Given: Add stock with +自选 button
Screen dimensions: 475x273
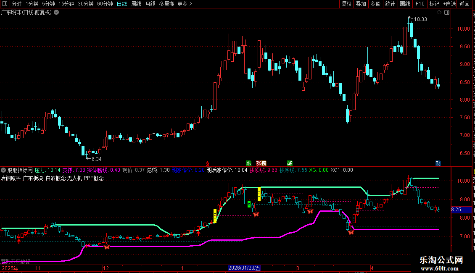Looking at the screenshot, I should (449, 4).
